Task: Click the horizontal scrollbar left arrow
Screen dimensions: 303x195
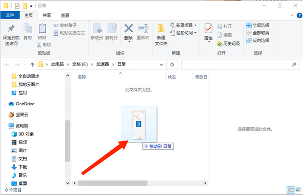Action: pyautogui.click(x=75, y=183)
